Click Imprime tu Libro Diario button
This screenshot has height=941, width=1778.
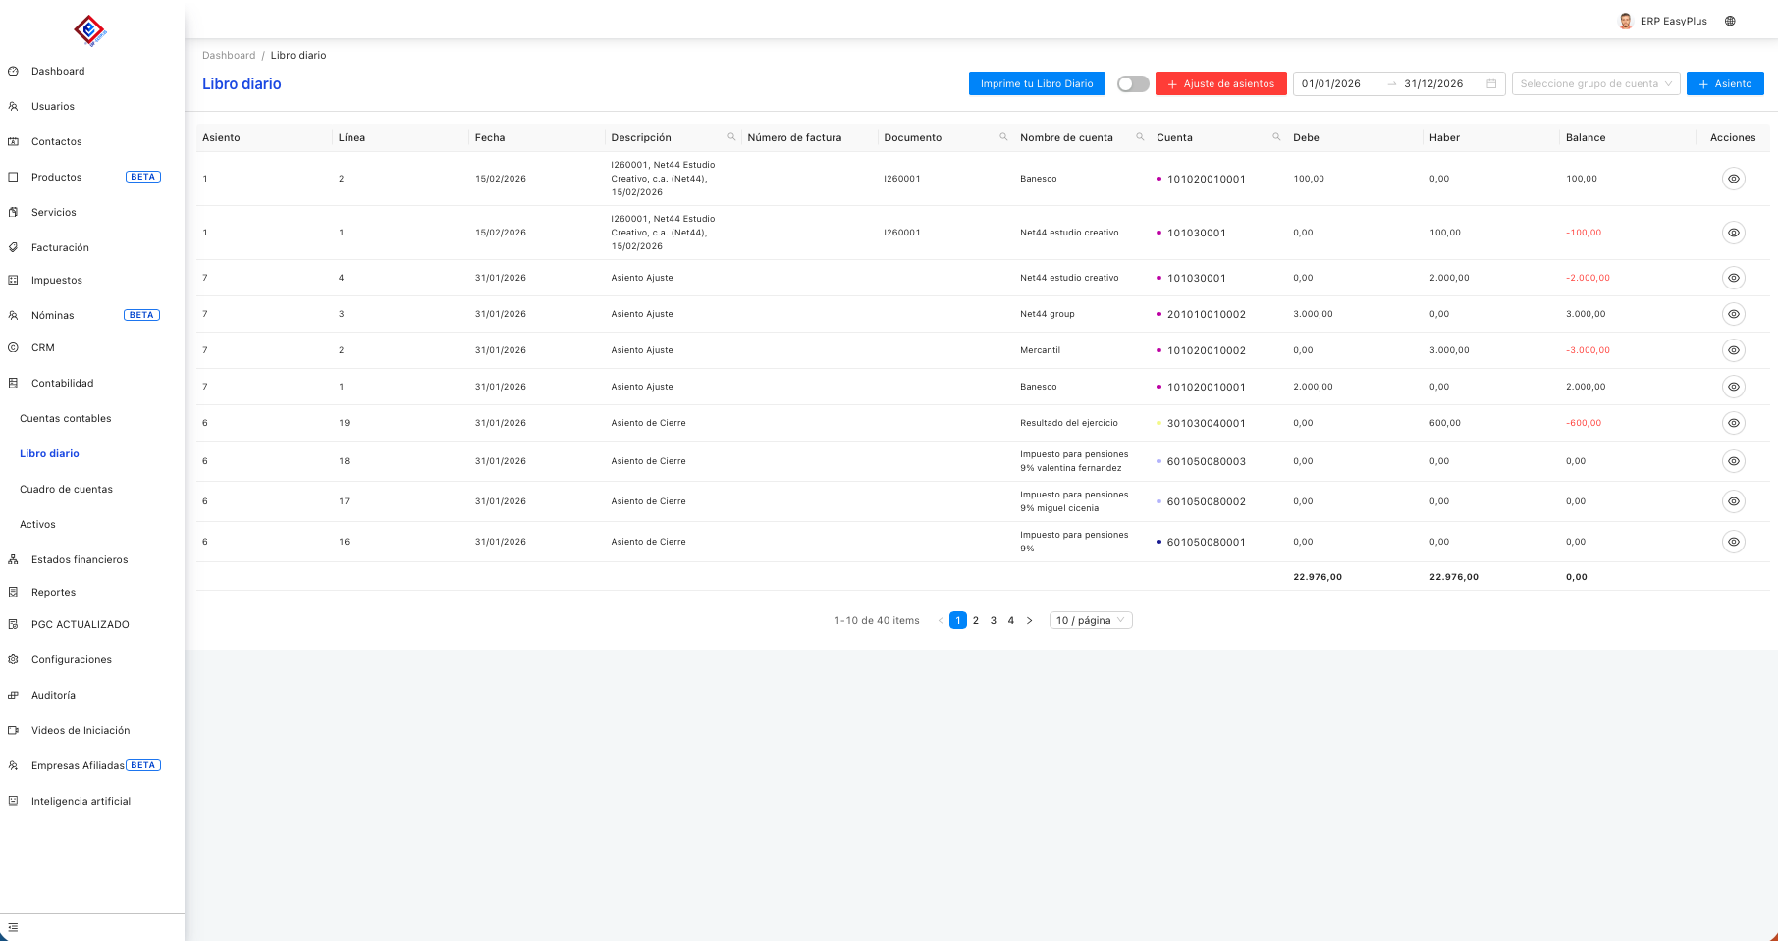[1036, 84]
